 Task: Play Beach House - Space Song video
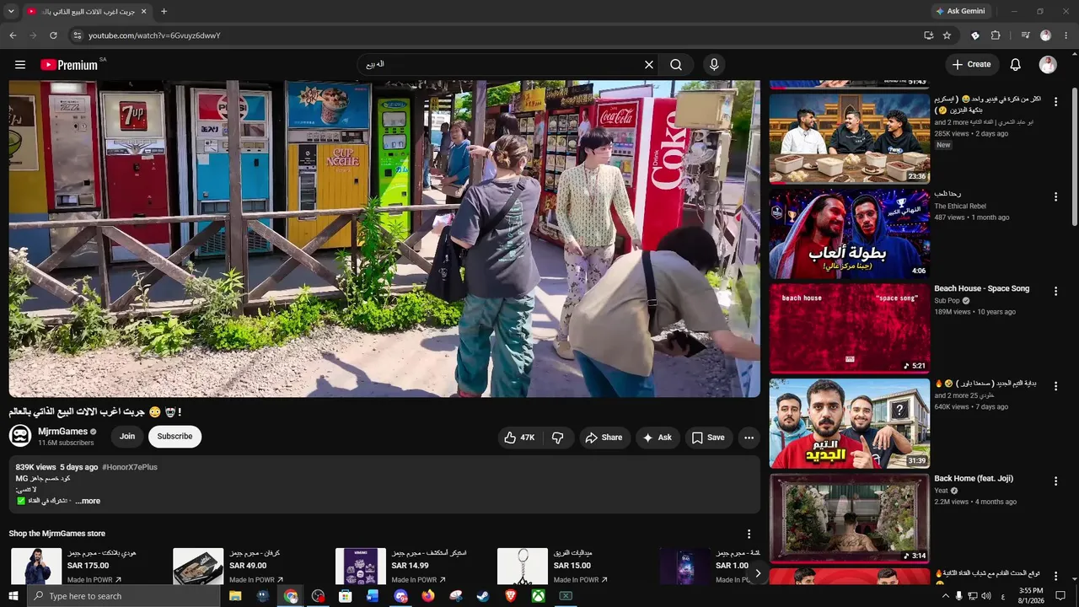click(x=850, y=329)
